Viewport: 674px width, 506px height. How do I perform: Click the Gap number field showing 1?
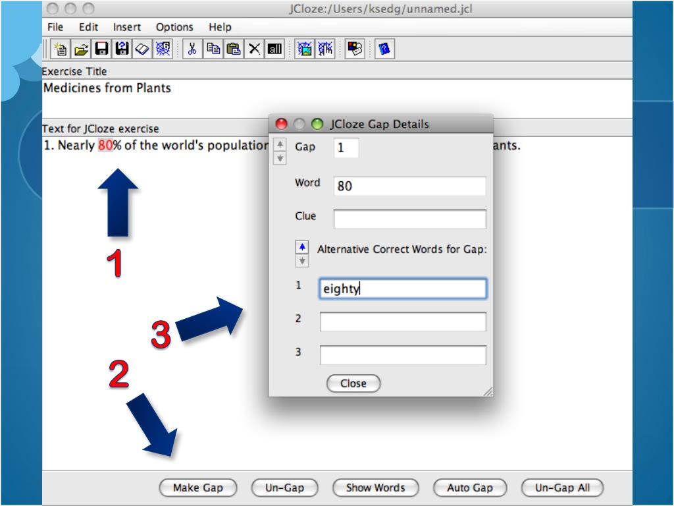pyautogui.click(x=346, y=148)
